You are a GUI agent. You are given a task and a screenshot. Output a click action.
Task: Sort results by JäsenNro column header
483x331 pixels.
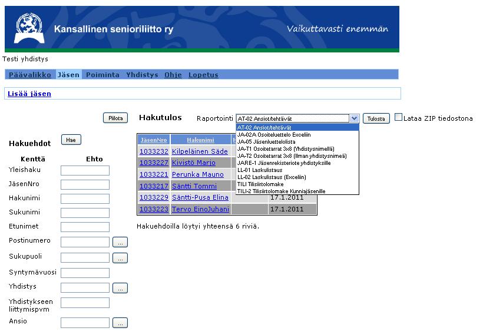(x=154, y=140)
